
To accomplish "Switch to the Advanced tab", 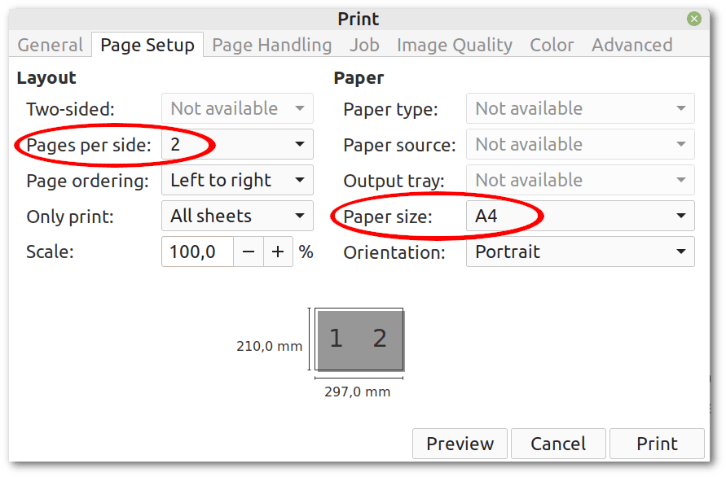I will click(631, 45).
